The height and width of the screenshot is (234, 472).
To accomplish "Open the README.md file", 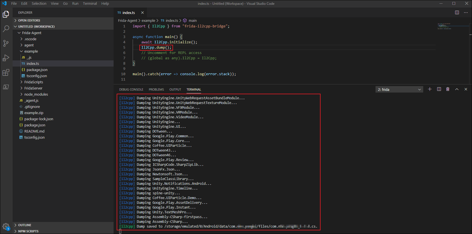I will [63, 131].
